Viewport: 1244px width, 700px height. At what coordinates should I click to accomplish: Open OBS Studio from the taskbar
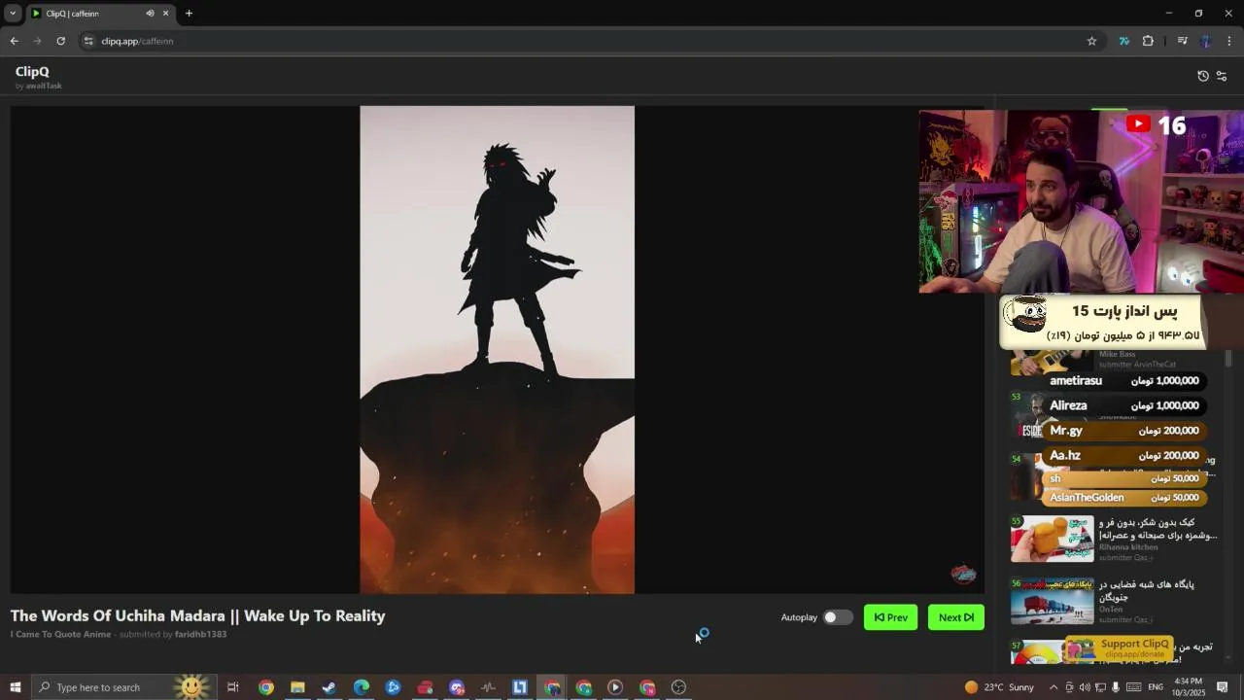point(678,687)
